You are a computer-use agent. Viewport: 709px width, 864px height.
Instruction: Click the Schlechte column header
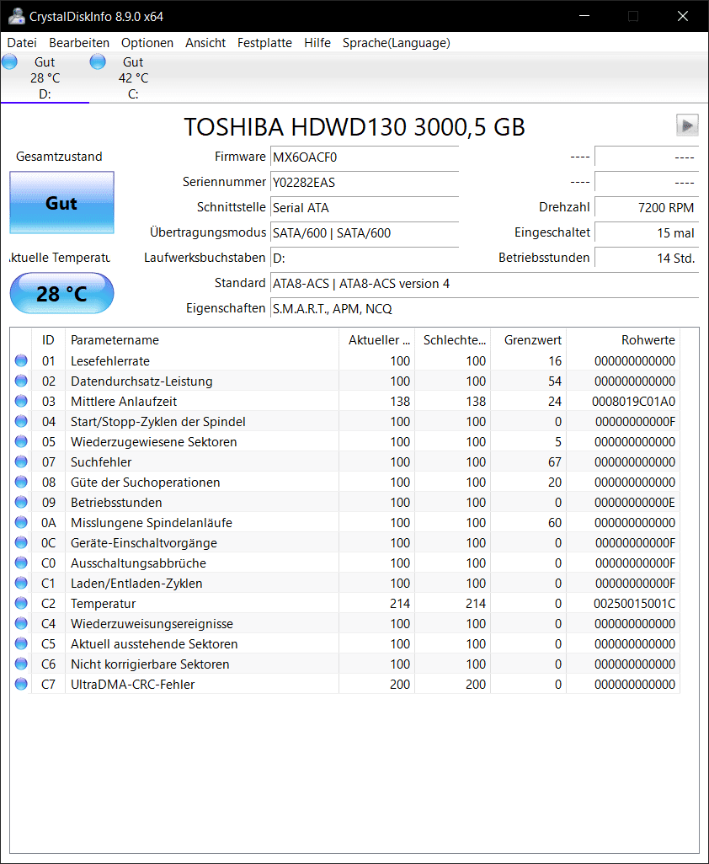pyautogui.click(x=452, y=340)
